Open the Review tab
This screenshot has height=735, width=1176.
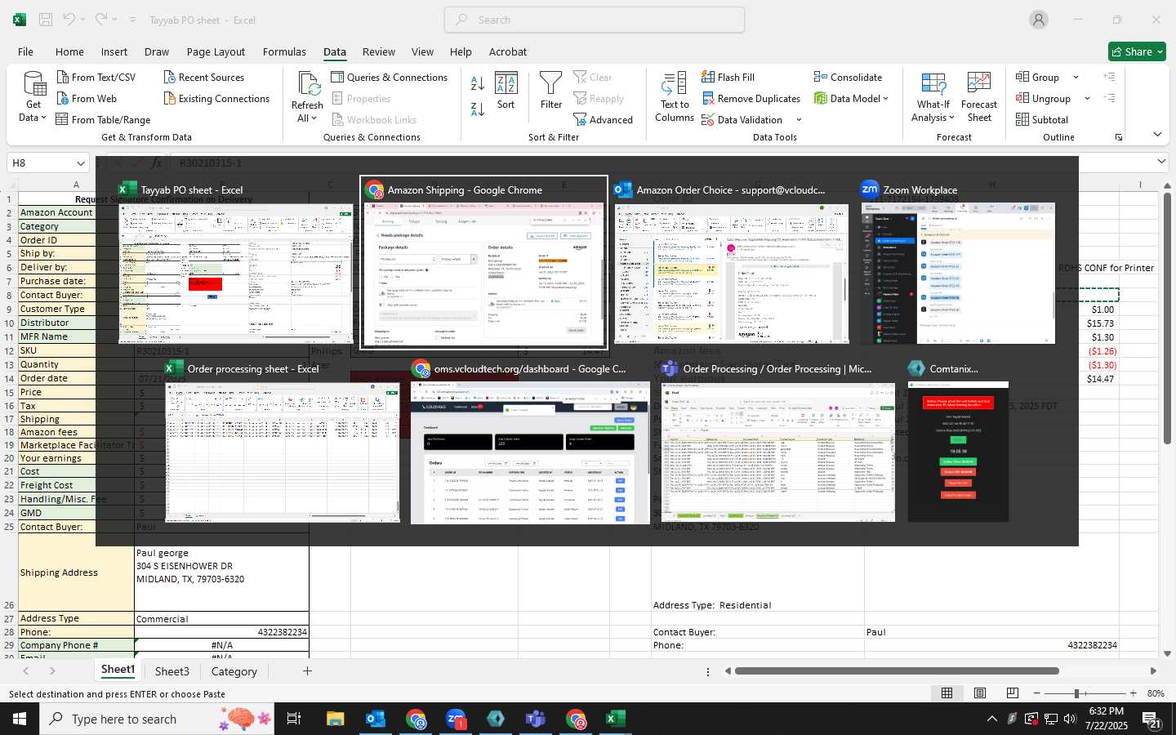coord(379,51)
